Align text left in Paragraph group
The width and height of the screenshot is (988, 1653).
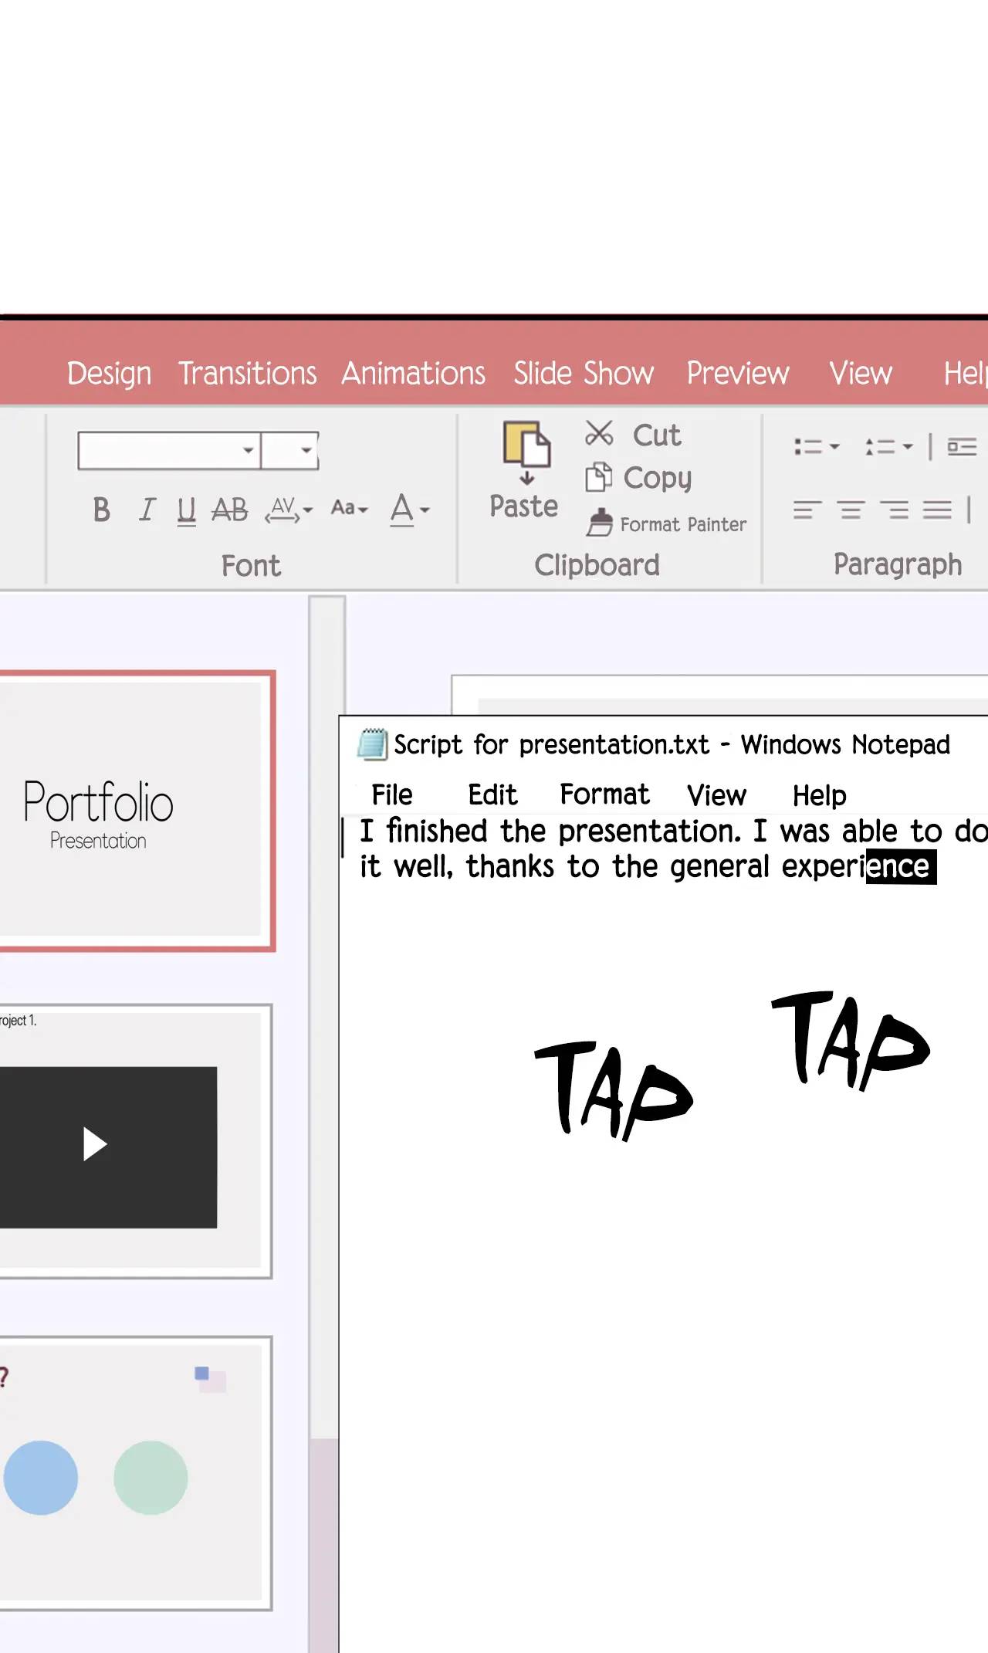click(807, 510)
